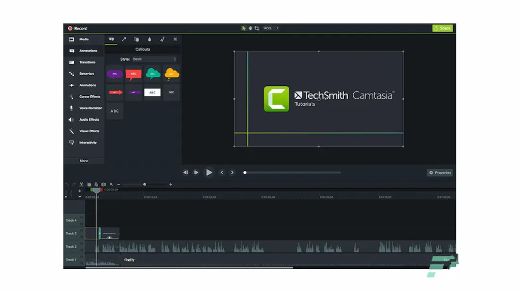Click the timeline zoom slider knob
The height and width of the screenshot is (291, 519).
coord(145,184)
